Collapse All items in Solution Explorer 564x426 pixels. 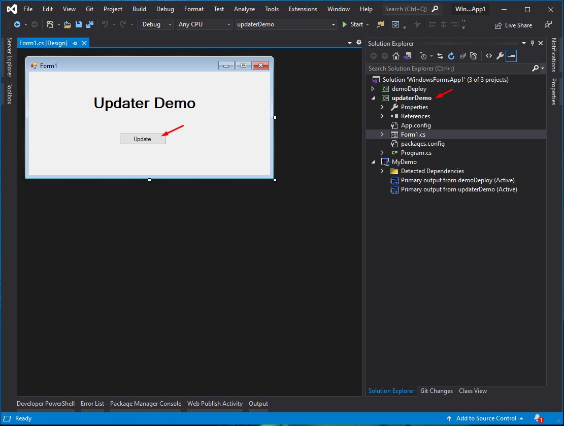pyautogui.click(x=462, y=56)
